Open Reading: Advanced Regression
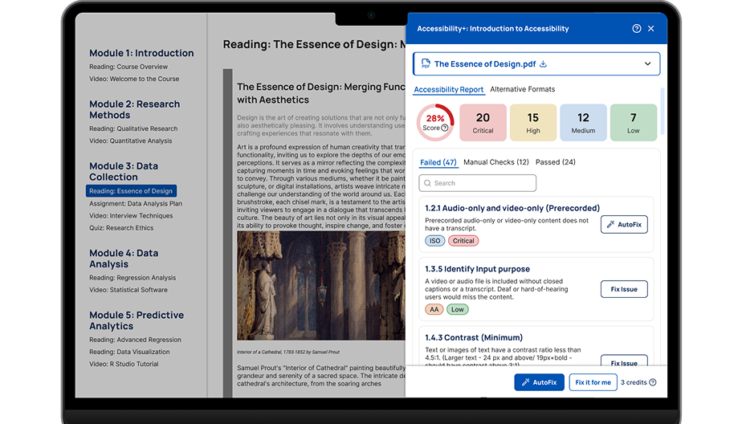 pos(135,340)
